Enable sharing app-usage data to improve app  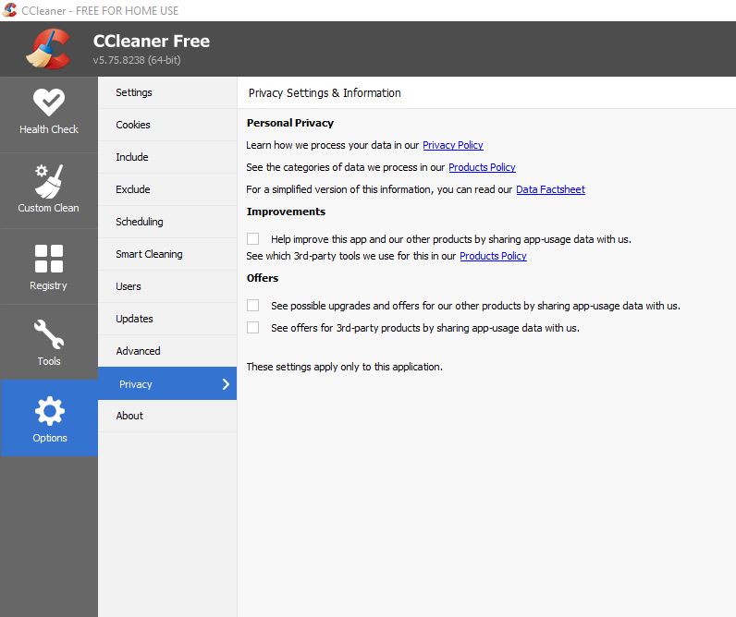253,238
